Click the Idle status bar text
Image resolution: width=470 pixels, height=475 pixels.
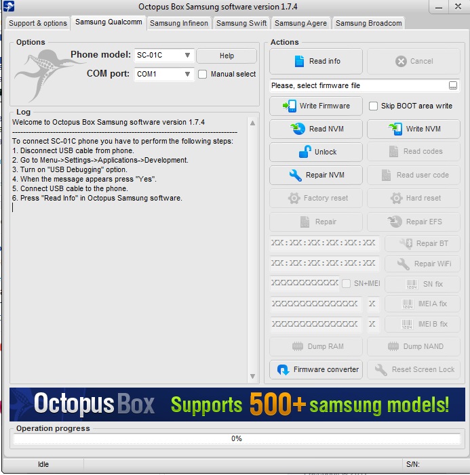tap(43, 464)
